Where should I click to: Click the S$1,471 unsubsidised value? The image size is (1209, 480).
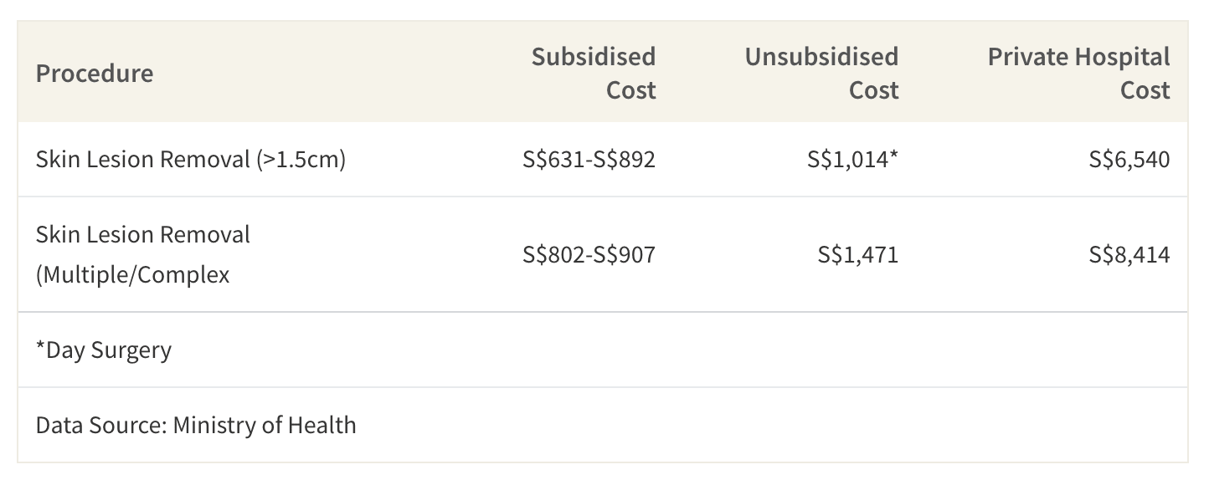[858, 254]
